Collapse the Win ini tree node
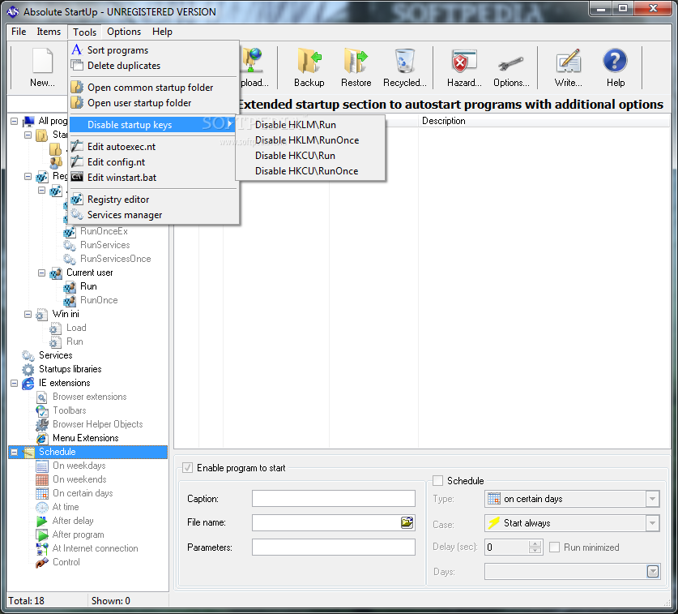The width and height of the screenshot is (678, 614). pyautogui.click(x=28, y=315)
